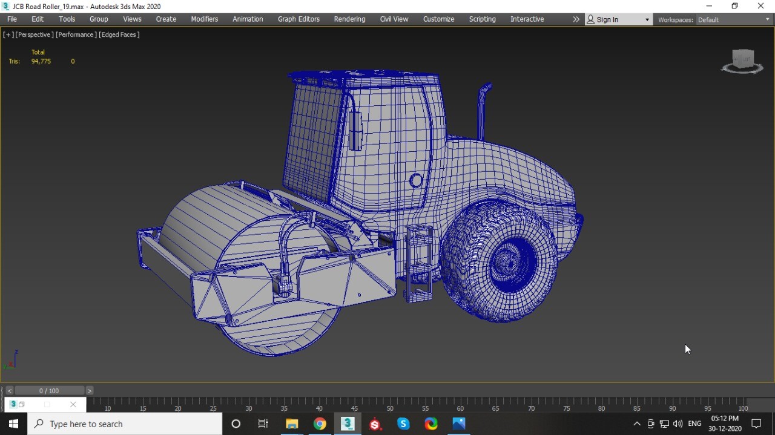Click the viewport [+] general menu label
Image resolution: width=775 pixels, height=435 pixels.
pos(8,34)
